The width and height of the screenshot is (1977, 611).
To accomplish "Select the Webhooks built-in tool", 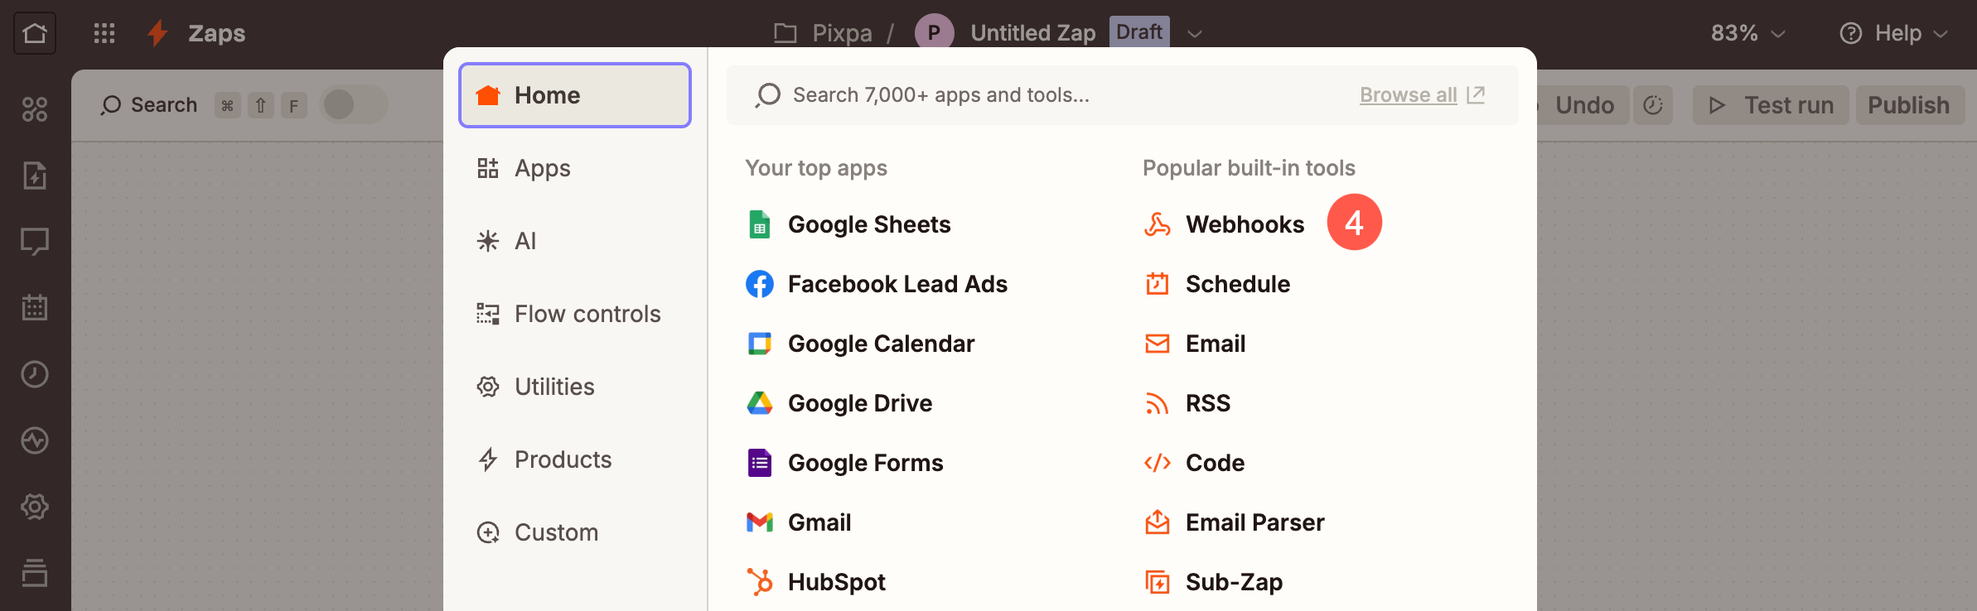I will (1224, 224).
